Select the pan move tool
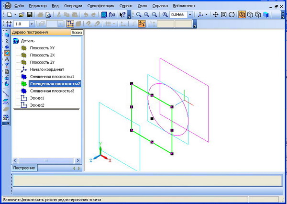Screen dimensions: 287x204 (216, 14)
